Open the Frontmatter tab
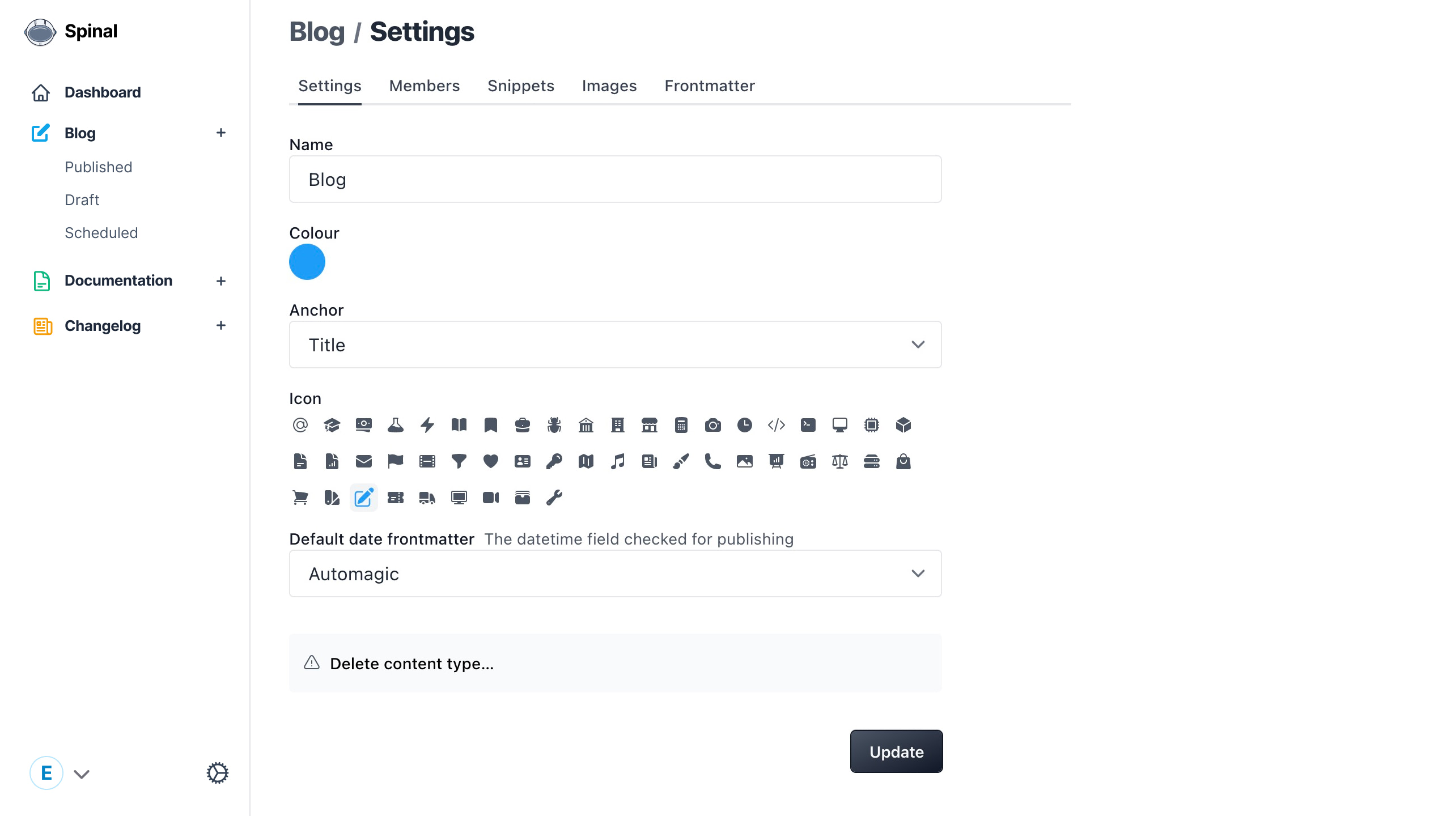The height and width of the screenshot is (816, 1451). coord(710,86)
